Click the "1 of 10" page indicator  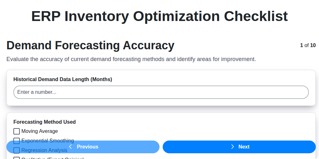[308, 45]
